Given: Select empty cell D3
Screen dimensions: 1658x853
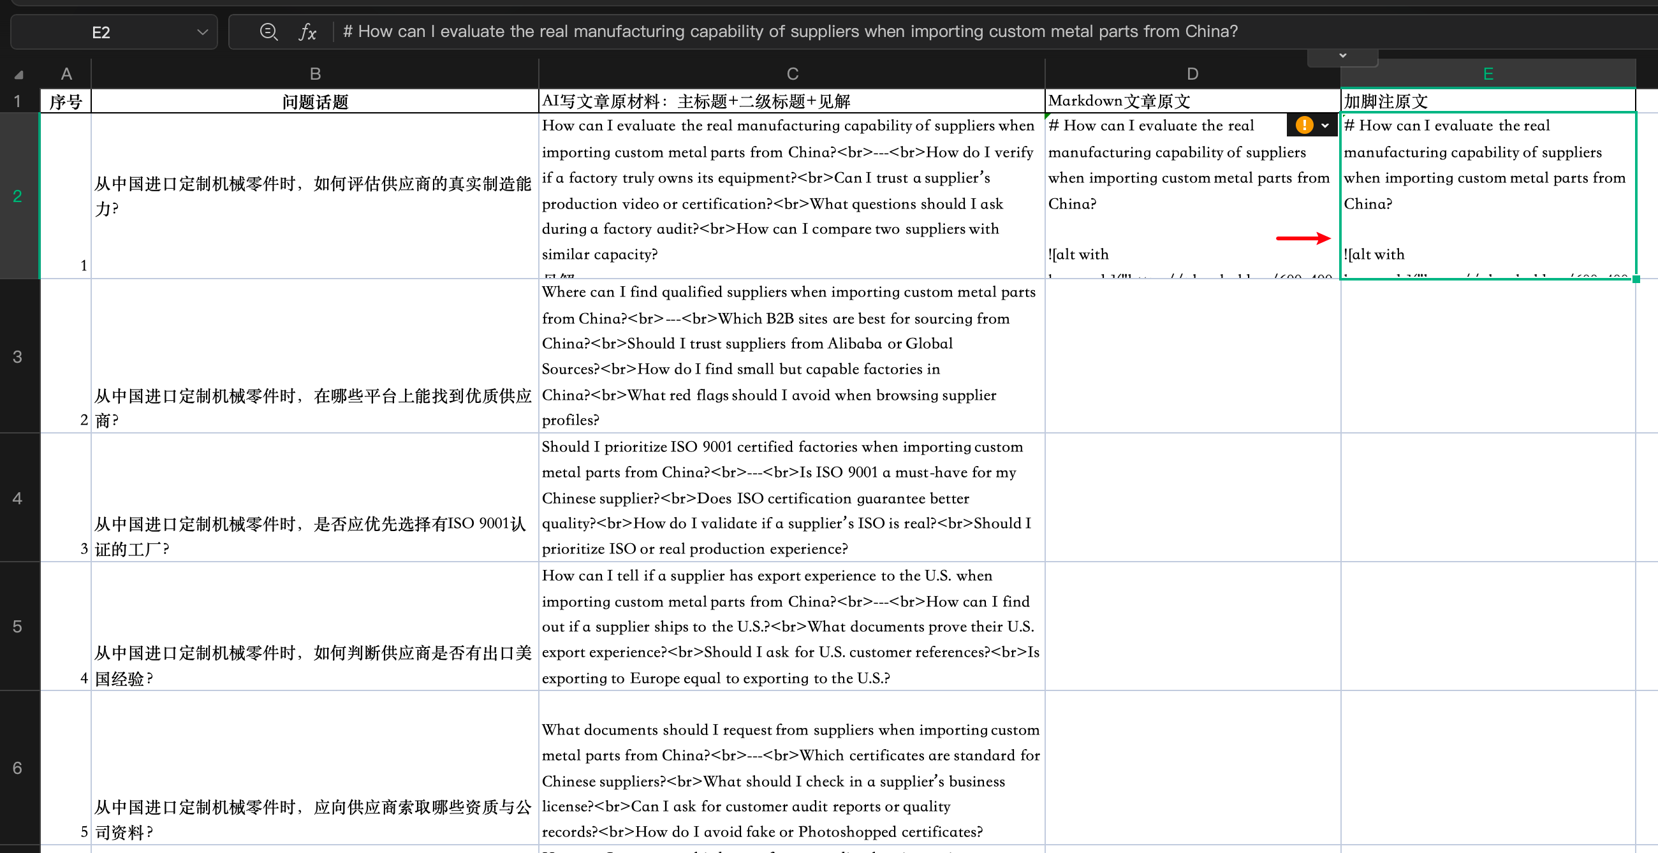Looking at the screenshot, I should (x=1191, y=356).
